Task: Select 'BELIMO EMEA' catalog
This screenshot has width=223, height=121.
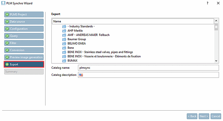Action: click(76, 43)
